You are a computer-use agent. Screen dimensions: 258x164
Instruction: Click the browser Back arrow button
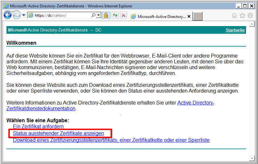point(7,15)
